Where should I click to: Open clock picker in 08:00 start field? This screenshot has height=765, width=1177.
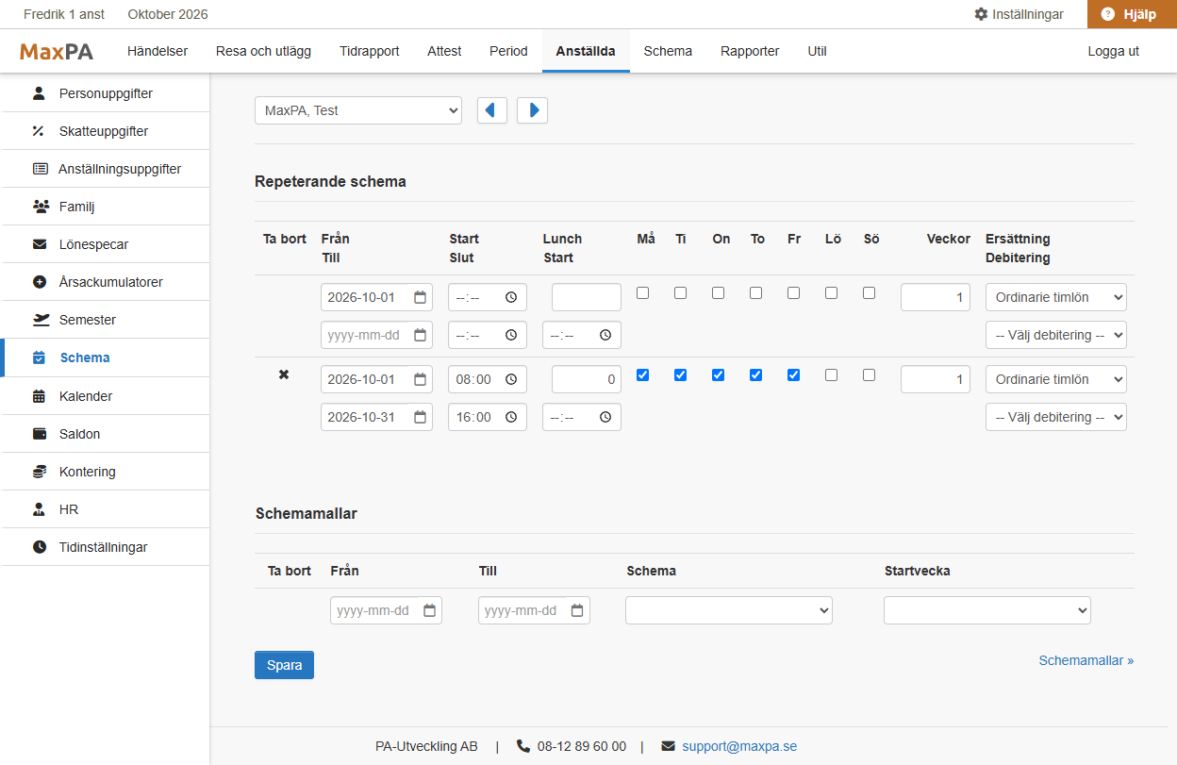511,379
